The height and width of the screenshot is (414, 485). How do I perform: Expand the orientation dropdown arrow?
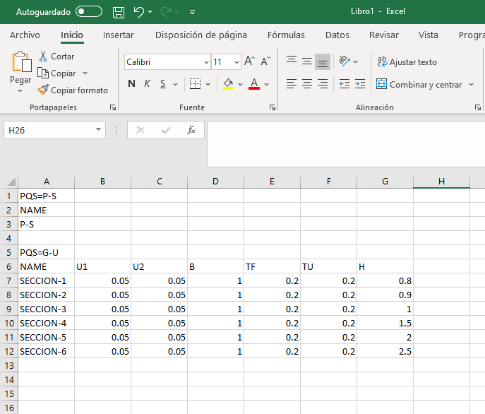tap(356, 61)
